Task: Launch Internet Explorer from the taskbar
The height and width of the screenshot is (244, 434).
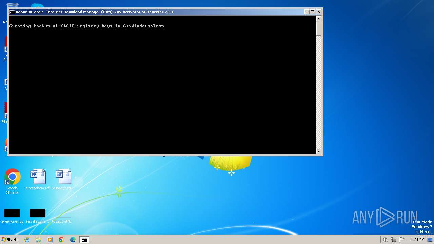Action: (x=27, y=240)
